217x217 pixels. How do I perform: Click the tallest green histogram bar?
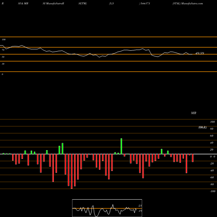121,146
